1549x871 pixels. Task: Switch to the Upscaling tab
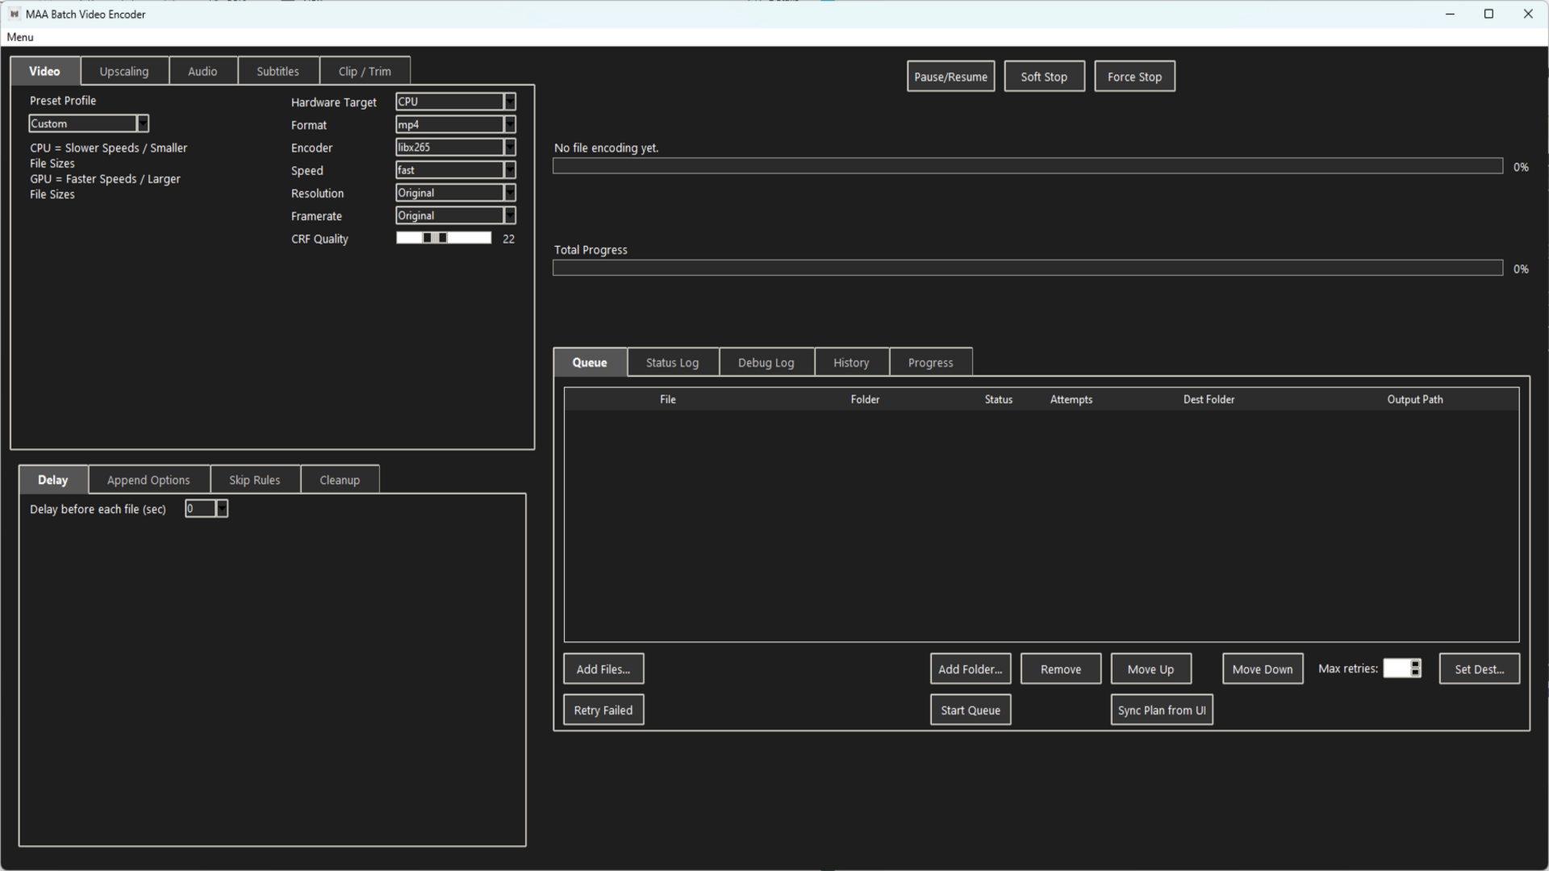tap(124, 71)
